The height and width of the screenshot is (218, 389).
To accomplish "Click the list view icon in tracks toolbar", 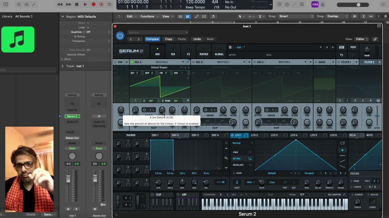I will pyautogui.click(x=188, y=16).
